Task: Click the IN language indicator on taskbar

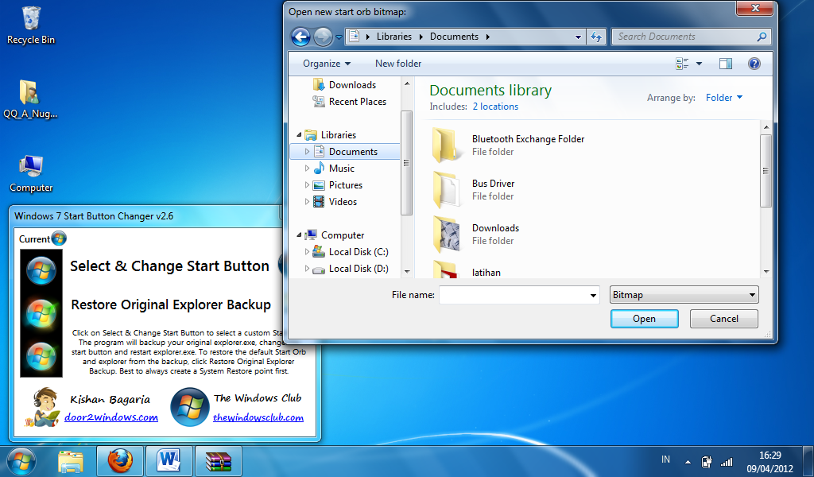Action: 665,460
